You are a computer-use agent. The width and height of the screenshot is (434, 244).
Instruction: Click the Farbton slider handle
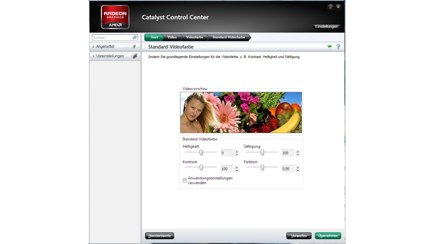coord(262,167)
